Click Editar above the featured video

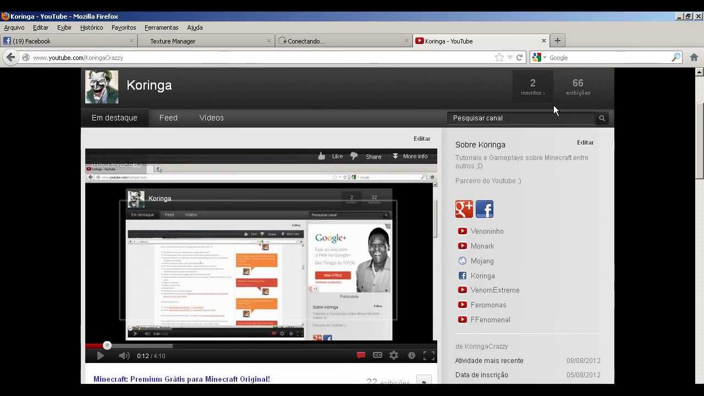click(422, 139)
